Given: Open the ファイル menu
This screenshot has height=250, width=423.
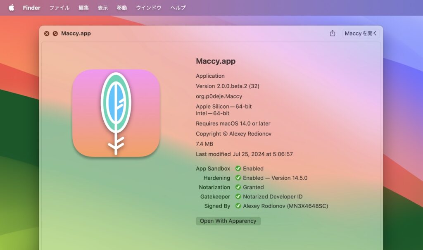Looking at the screenshot, I should click(59, 7).
